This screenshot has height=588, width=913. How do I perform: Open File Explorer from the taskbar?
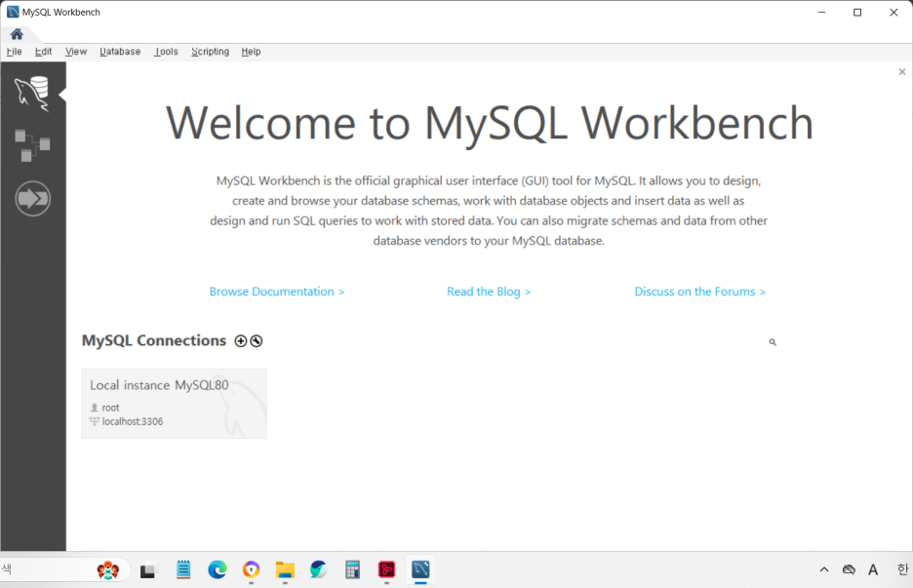click(285, 569)
